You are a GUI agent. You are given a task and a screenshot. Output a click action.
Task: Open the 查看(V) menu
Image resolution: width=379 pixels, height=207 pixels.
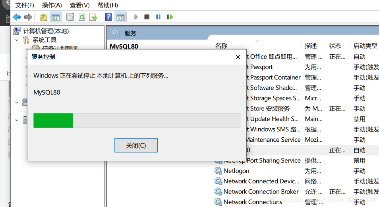click(x=80, y=5)
